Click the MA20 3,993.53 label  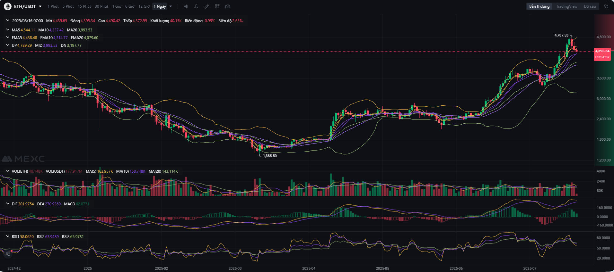tap(80, 30)
